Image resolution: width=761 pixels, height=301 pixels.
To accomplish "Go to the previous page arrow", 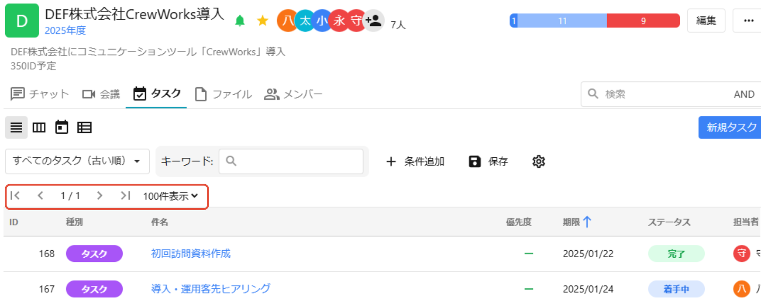I will (x=41, y=195).
